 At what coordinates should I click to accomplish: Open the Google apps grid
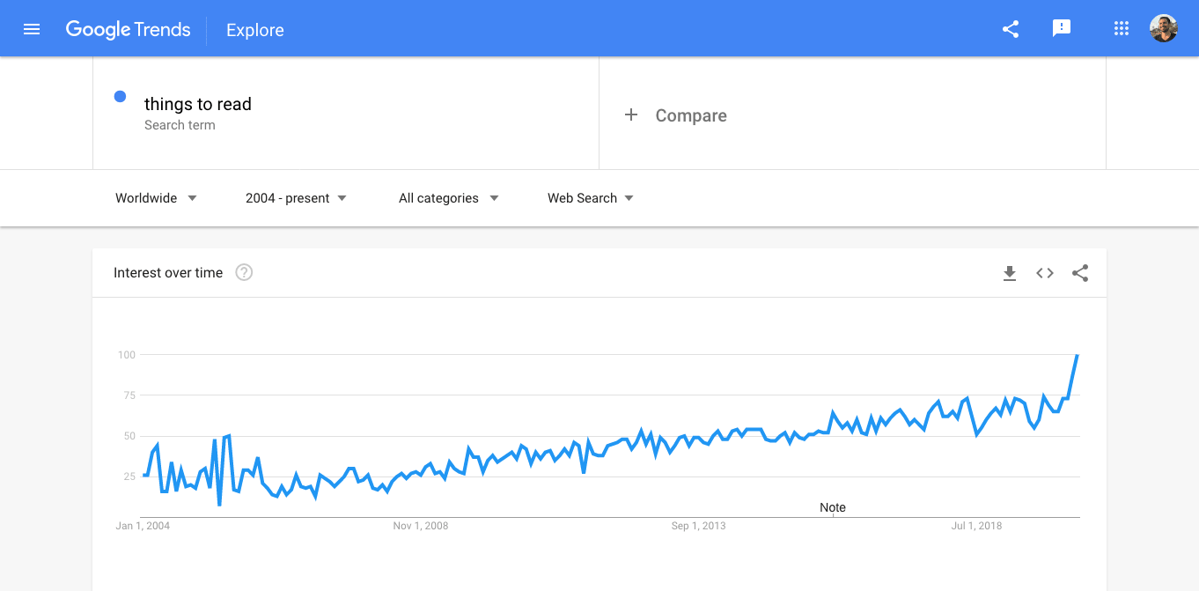[1121, 29]
